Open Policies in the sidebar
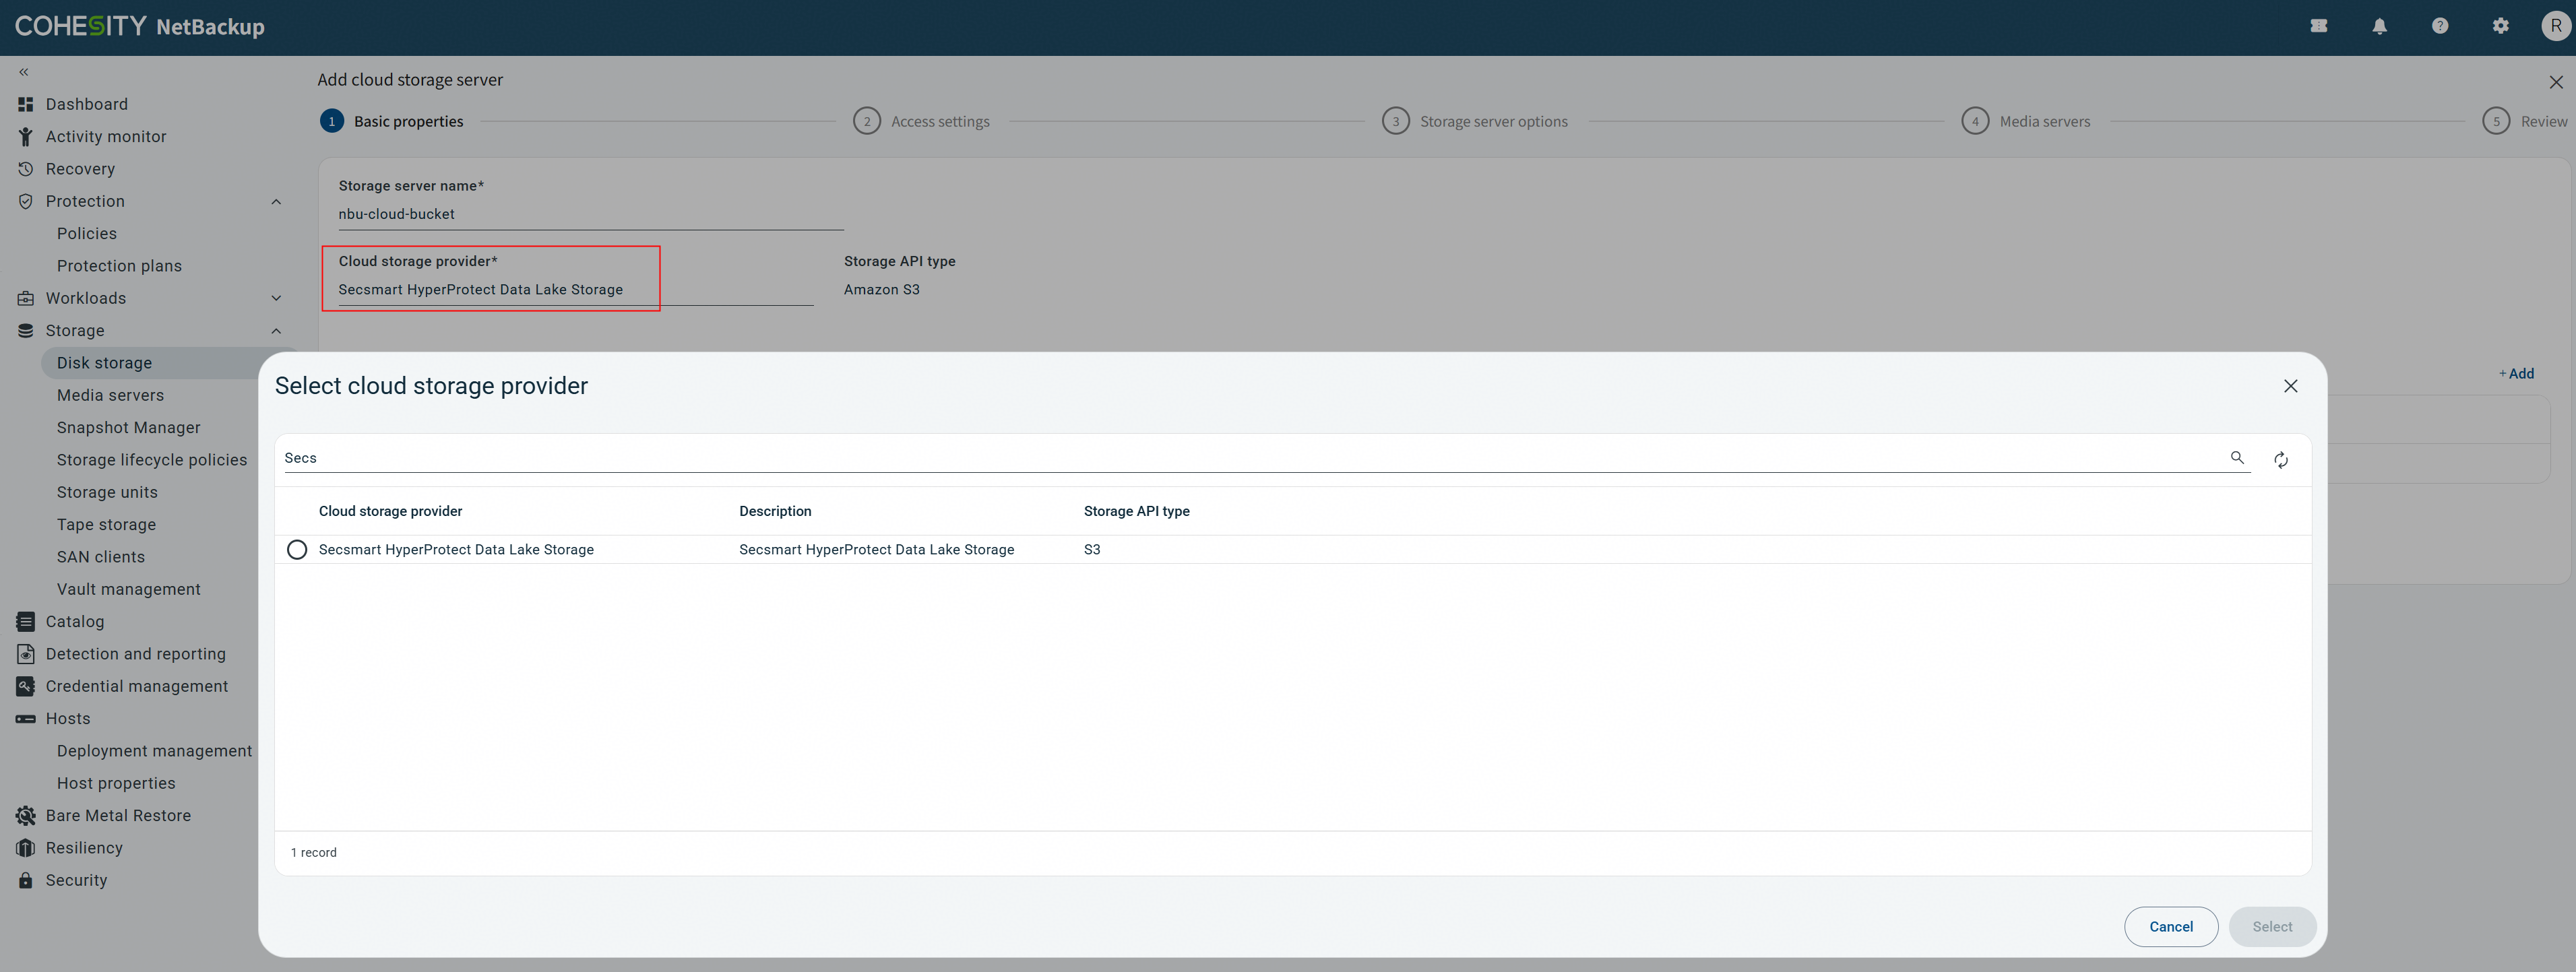 point(87,234)
